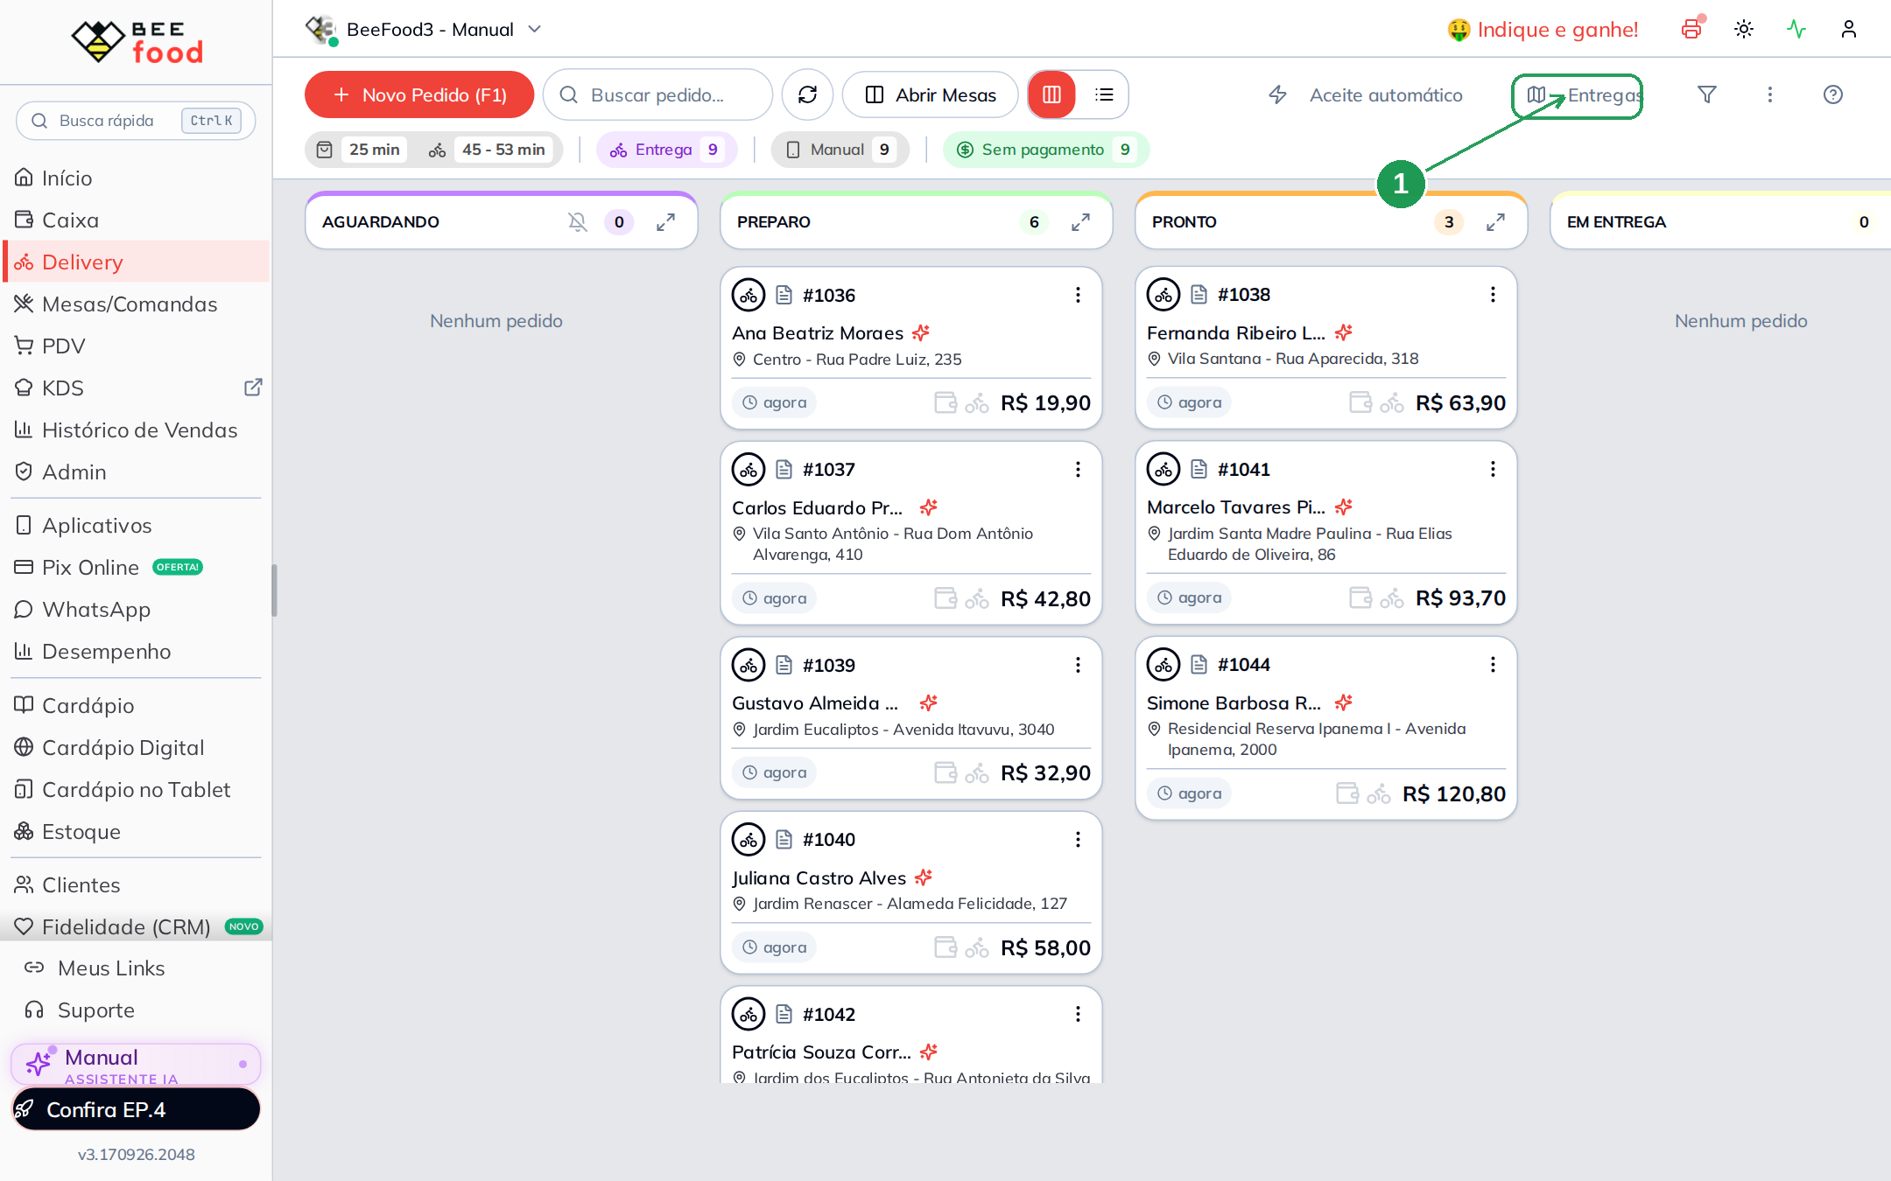Open options menu for order #1041
Image resolution: width=1891 pixels, height=1181 pixels.
[x=1493, y=470]
